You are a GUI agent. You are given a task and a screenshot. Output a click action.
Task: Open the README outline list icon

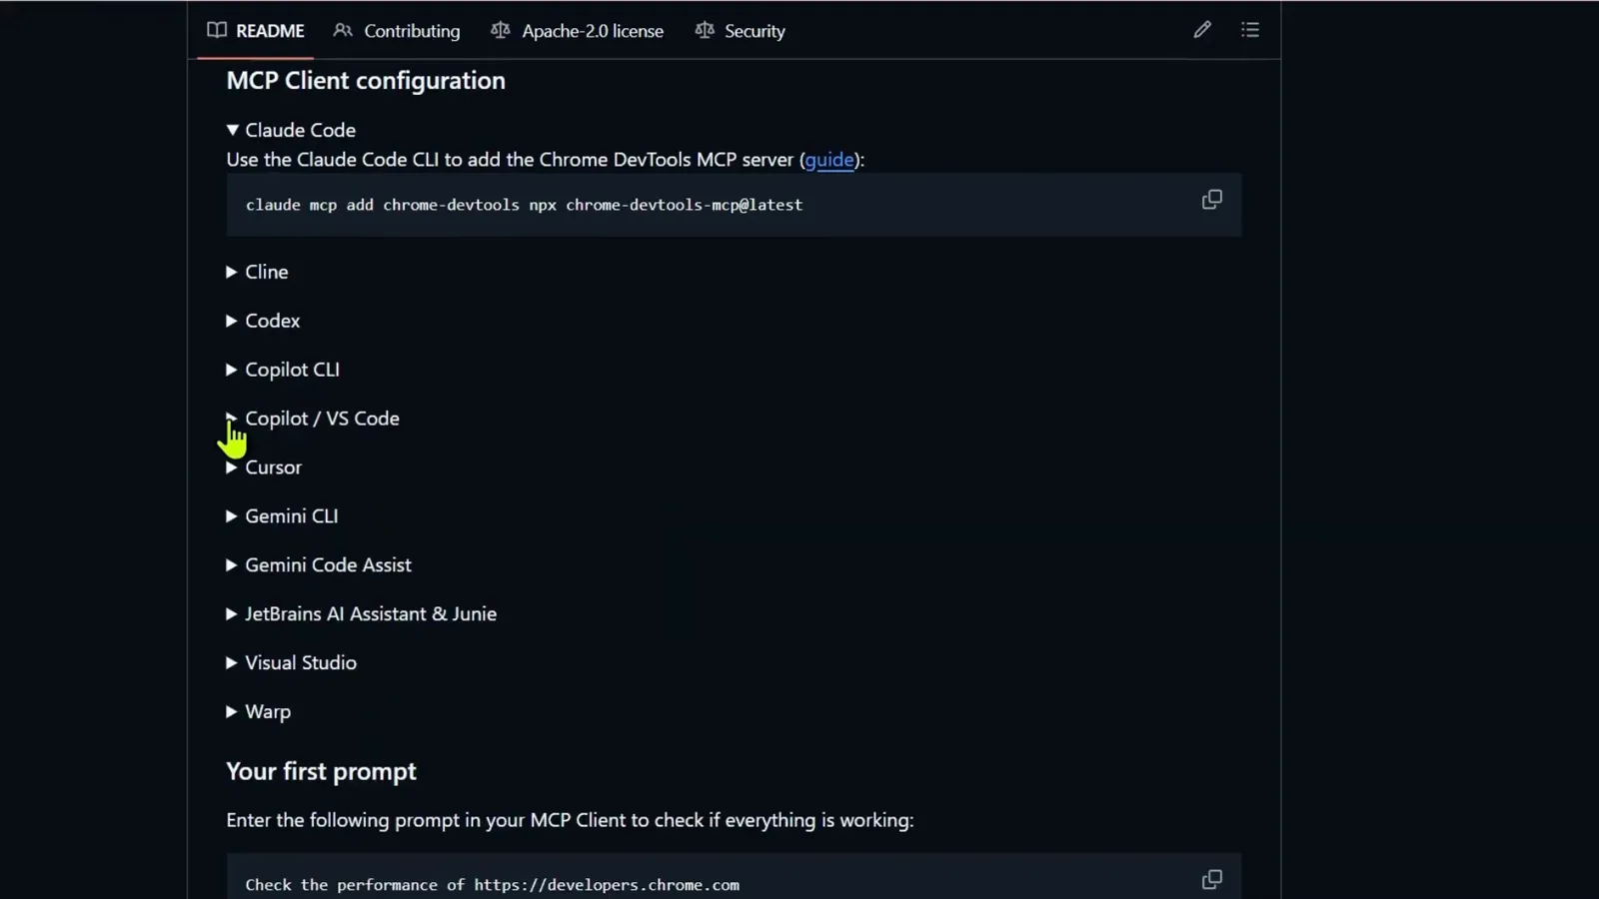(x=1250, y=30)
